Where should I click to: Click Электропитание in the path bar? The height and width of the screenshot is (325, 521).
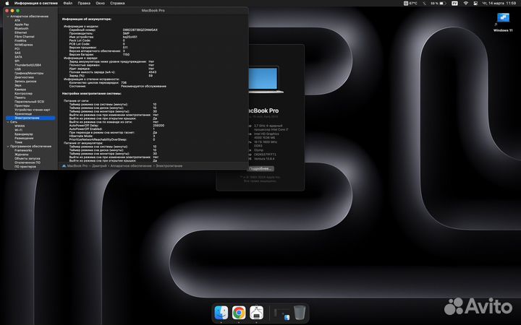pos(169,166)
